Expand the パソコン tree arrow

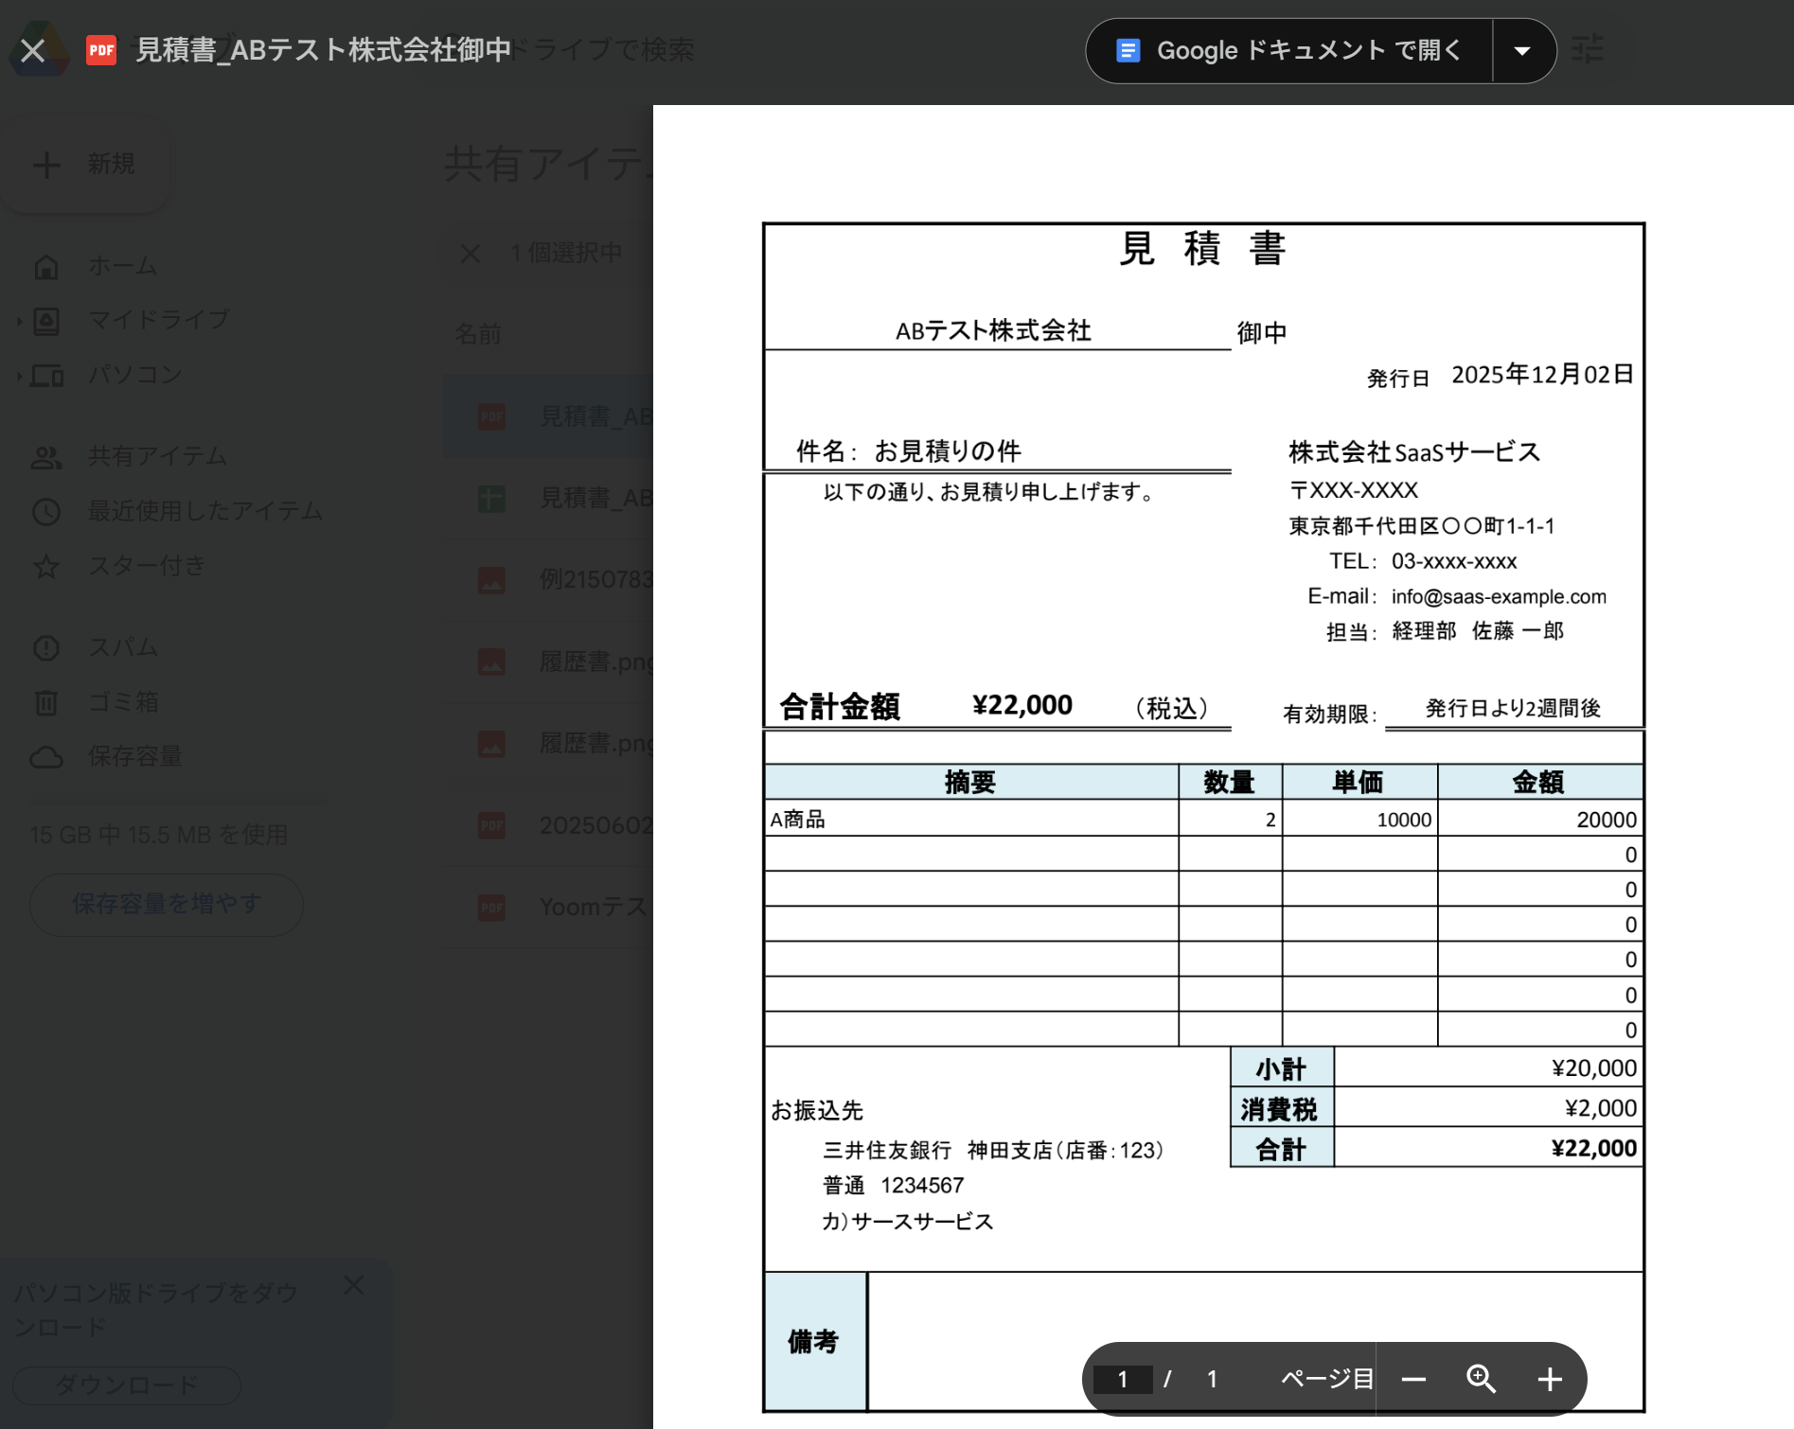click(x=19, y=377)
